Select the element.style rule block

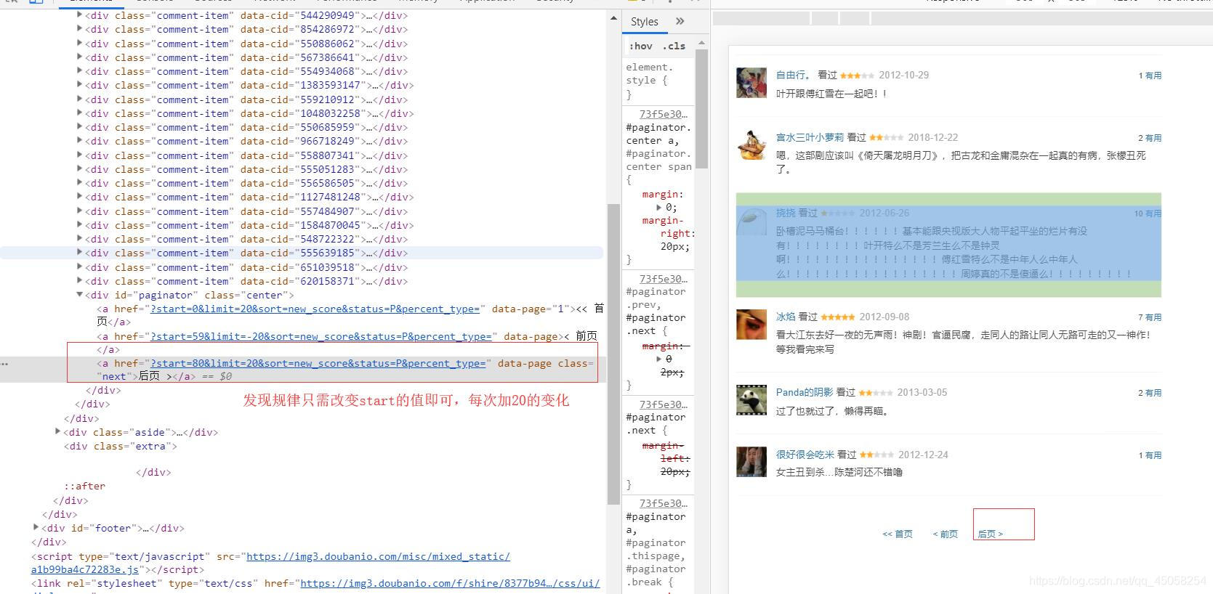[x=657, y=81]
